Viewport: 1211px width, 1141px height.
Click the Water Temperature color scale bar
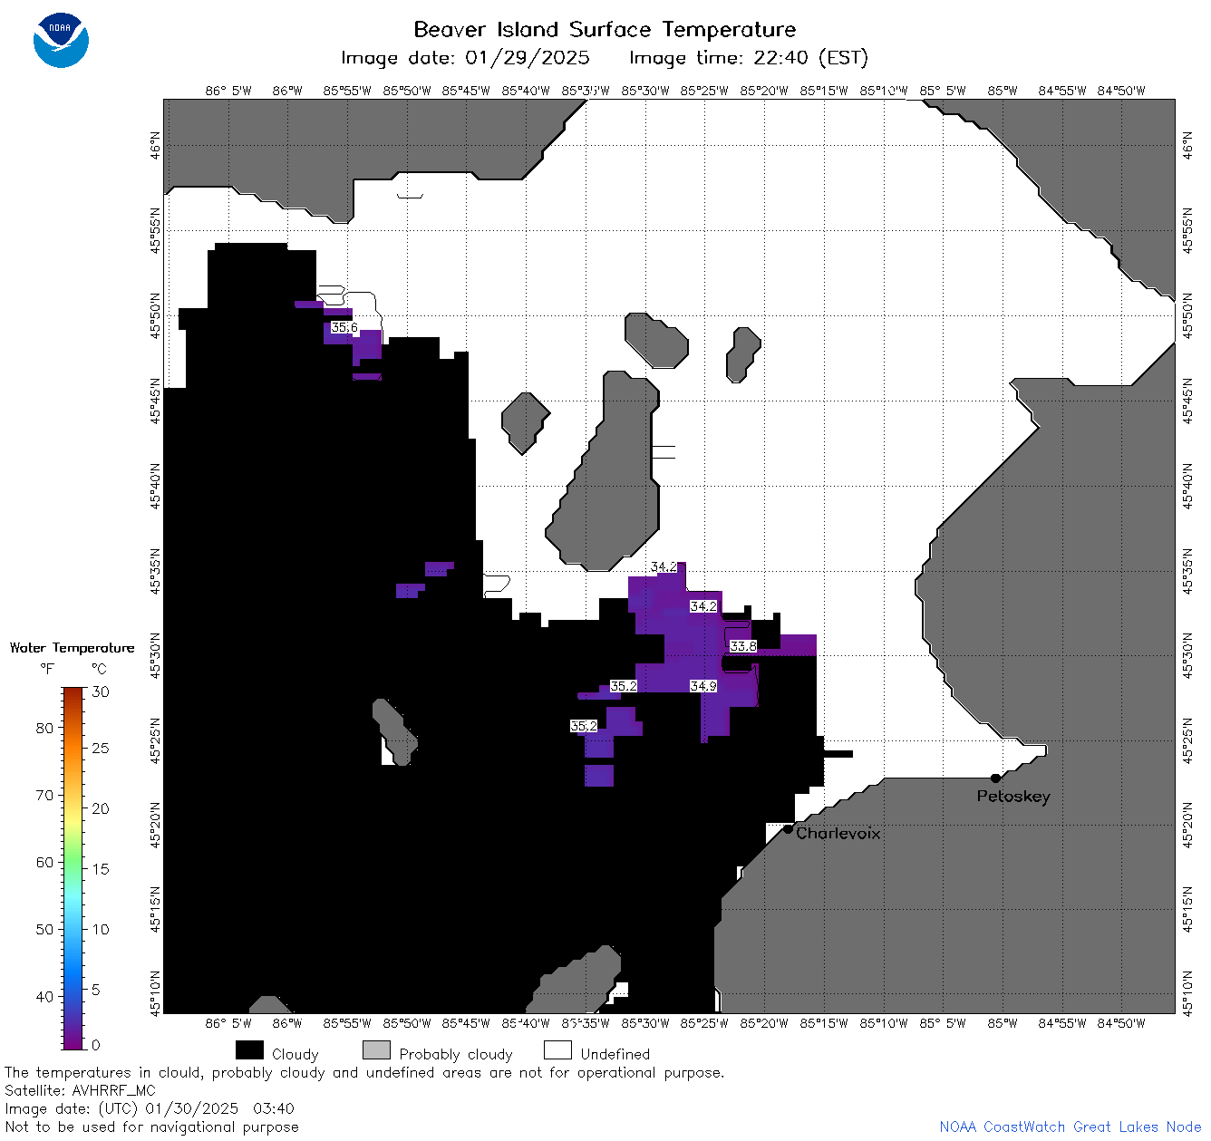click(73, 868)
